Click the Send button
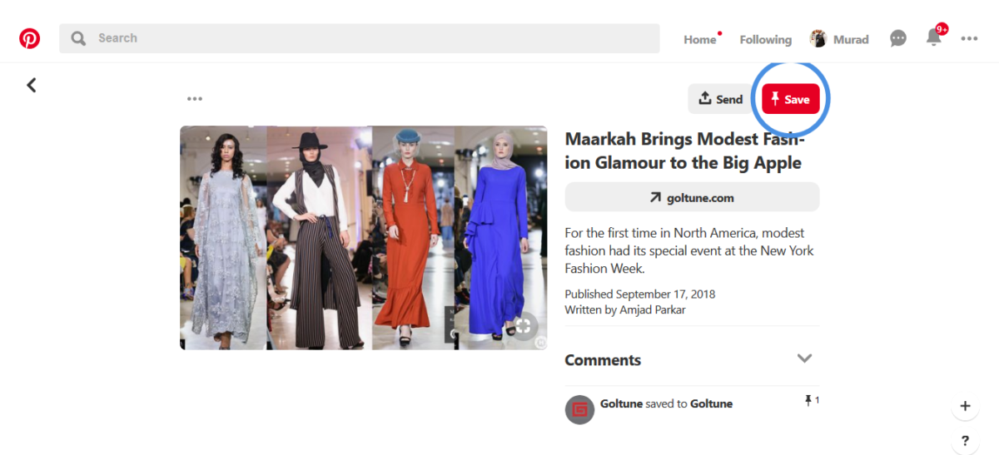The width and height of the screenshot is (999, 455). pyautogui.click(x=720, y=99)
